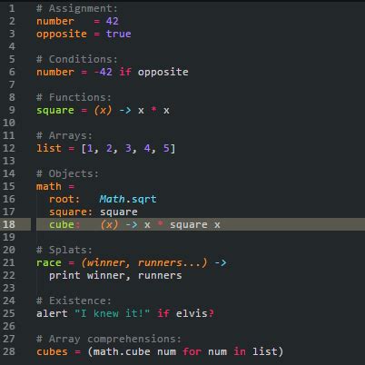Click 'list' variable on line 12
The image size is (365, 365).
click(49, 148)
